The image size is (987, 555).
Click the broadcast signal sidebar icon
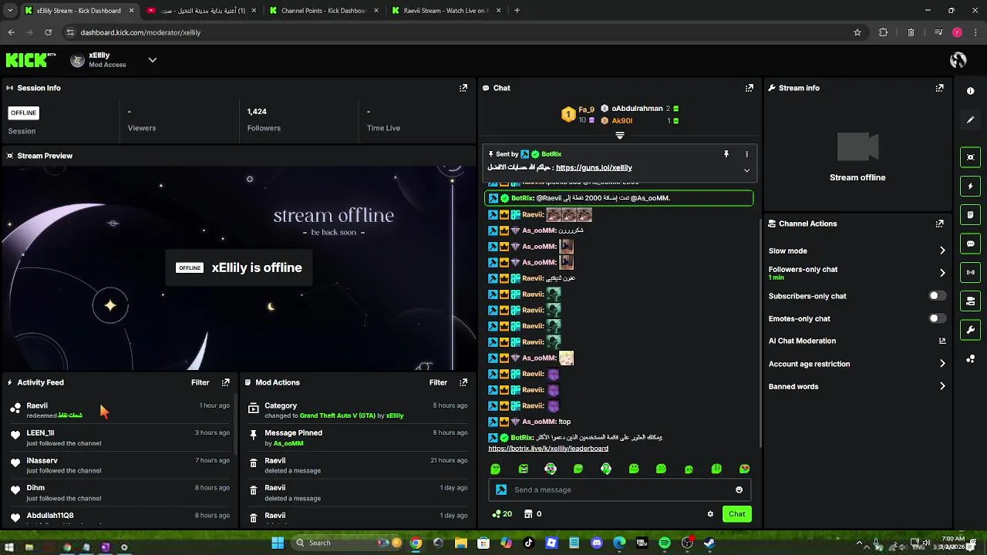click(970, 272)
